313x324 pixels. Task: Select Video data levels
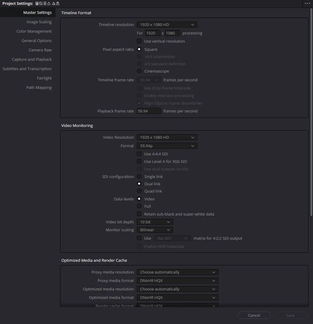tap(139, 199)
